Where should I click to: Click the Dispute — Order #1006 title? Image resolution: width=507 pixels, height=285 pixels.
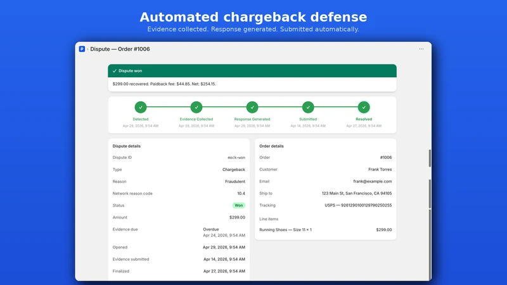click(120, 49)
